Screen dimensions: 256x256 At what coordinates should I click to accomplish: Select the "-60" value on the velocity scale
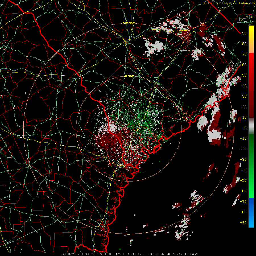[x=243, y=191]
